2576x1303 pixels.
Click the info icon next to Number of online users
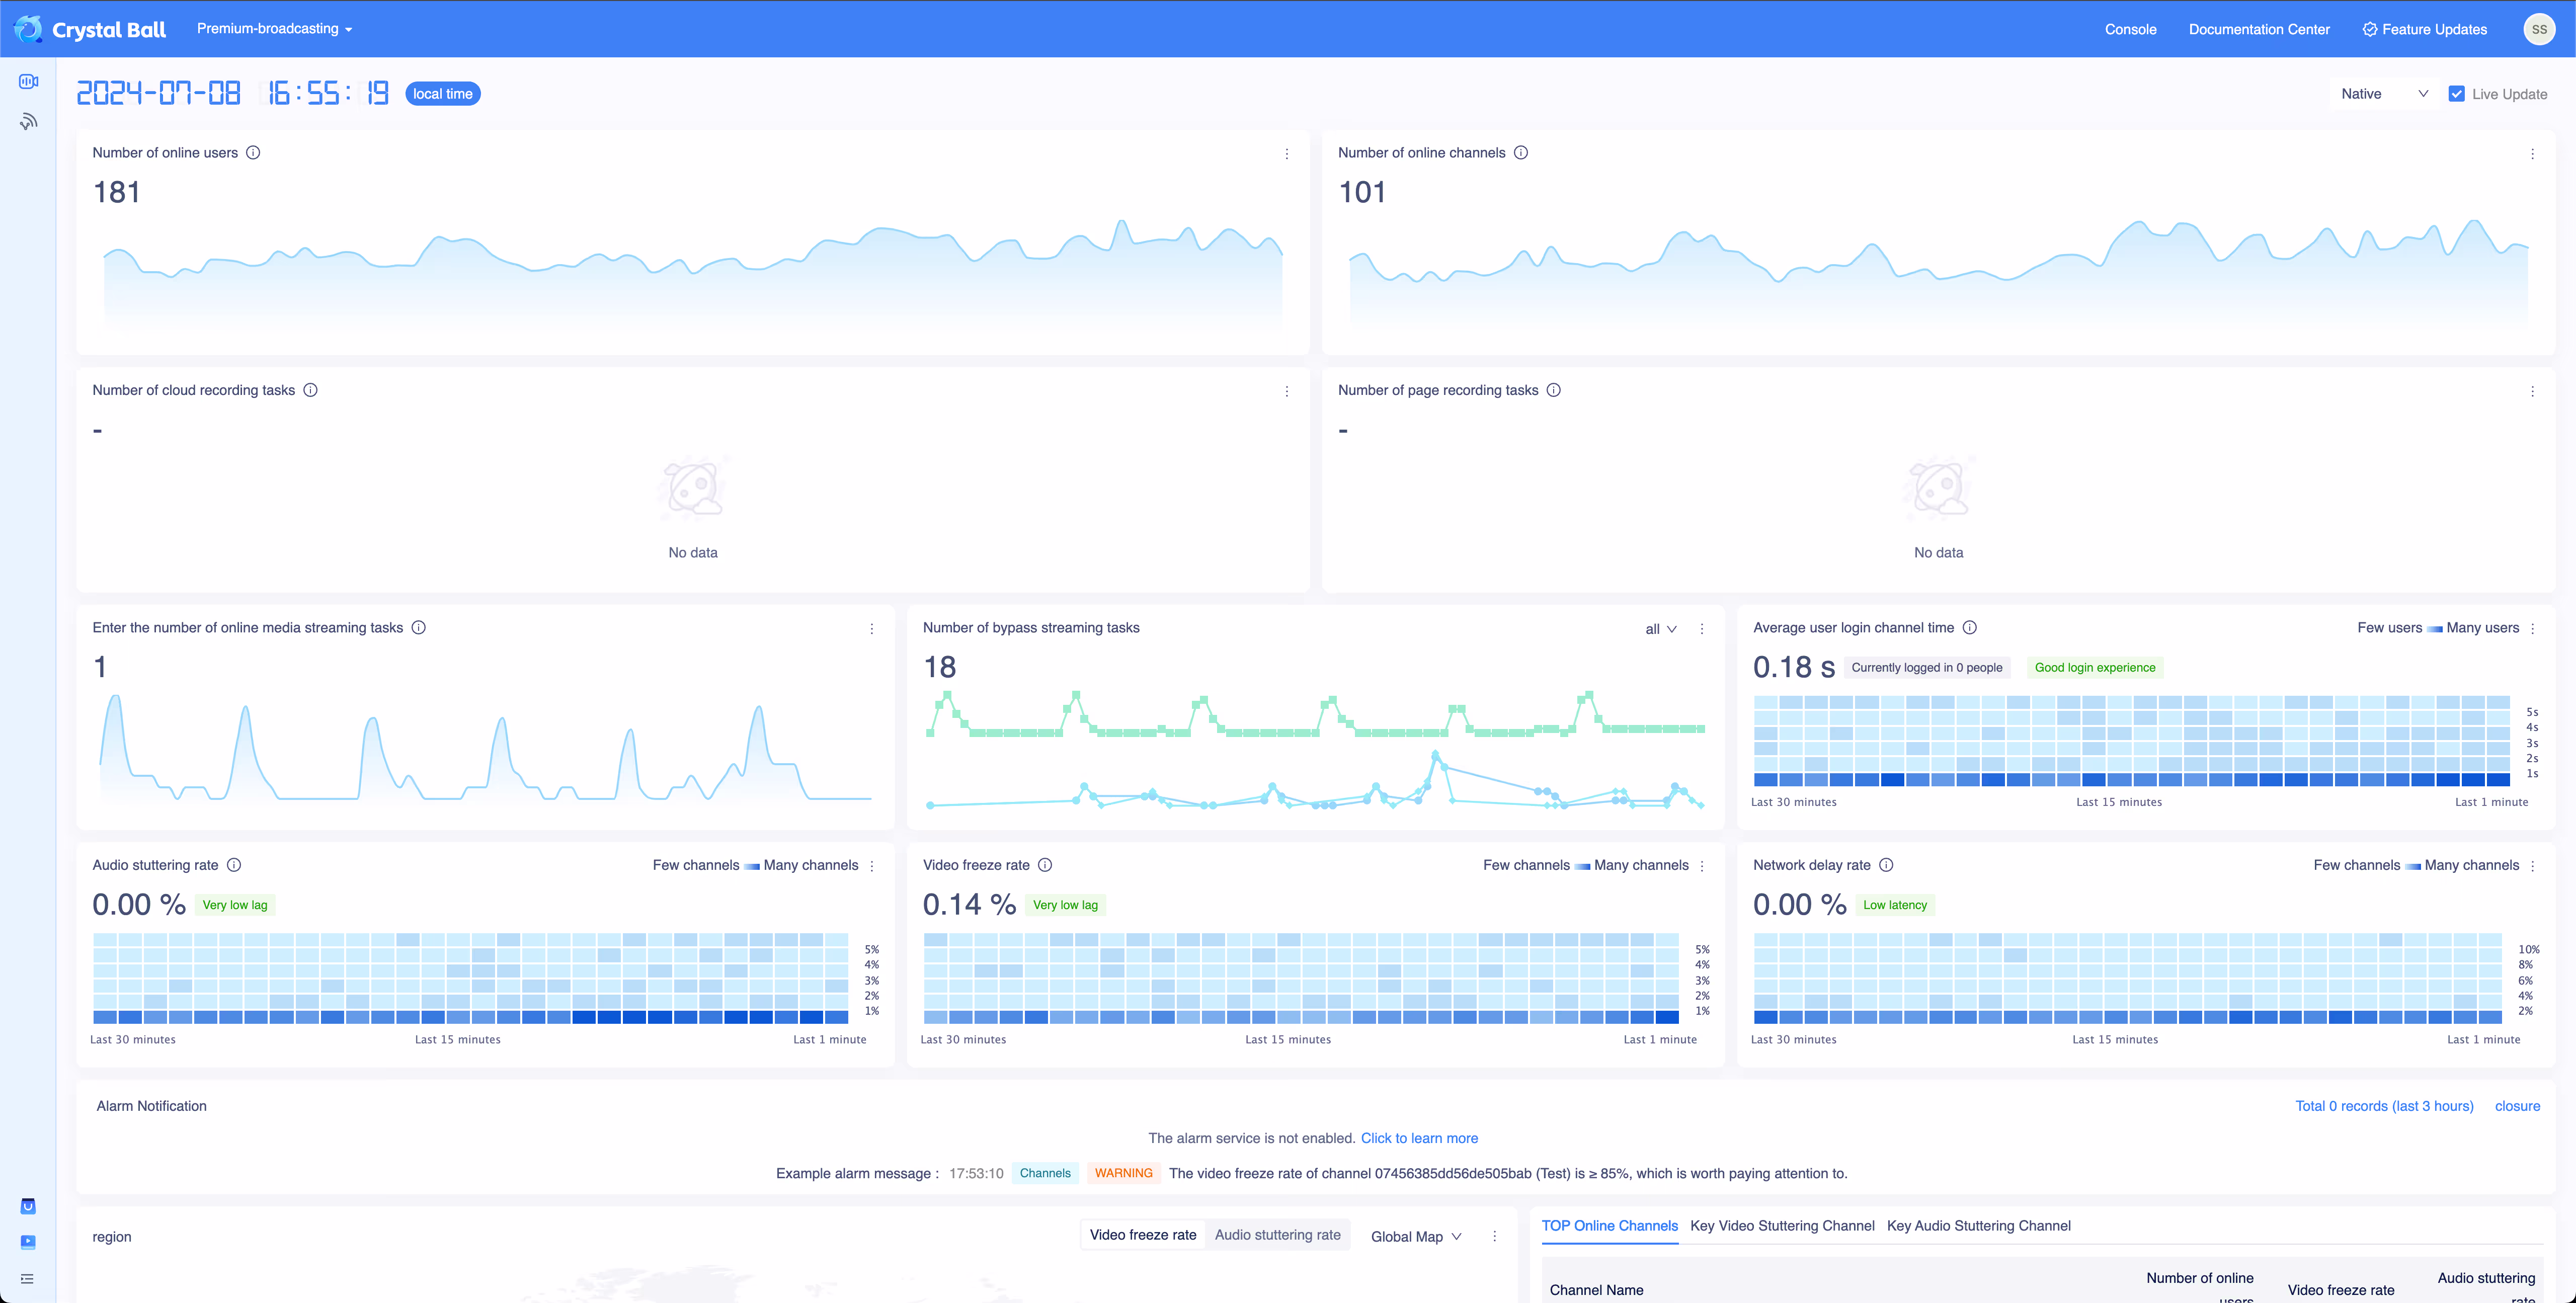[x=253, y=153]
